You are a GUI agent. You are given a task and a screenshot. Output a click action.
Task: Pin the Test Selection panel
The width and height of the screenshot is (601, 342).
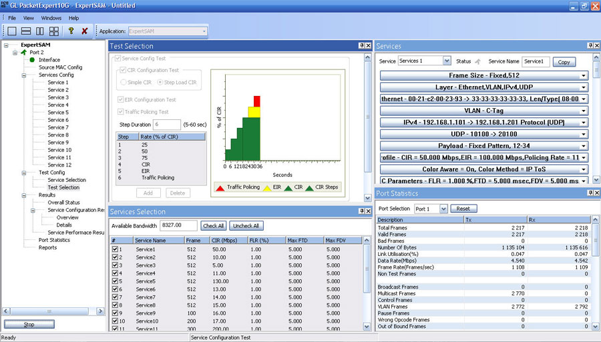(361, 45)
